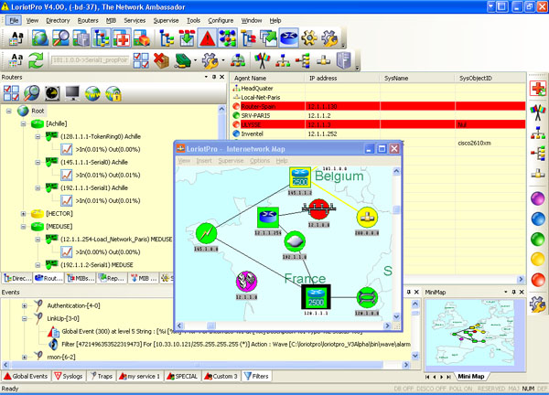Image resolution: width=549 pixels, height=395 pixels.
Task: Click the magenta node icon on the map
Action: 246,282
